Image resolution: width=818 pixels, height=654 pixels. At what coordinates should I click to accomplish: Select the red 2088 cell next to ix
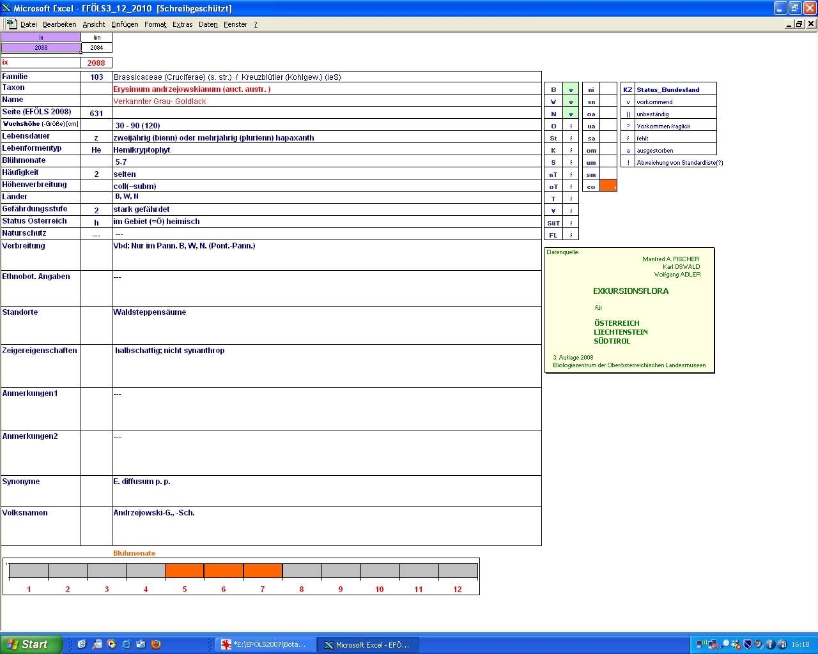click(96, 63)
